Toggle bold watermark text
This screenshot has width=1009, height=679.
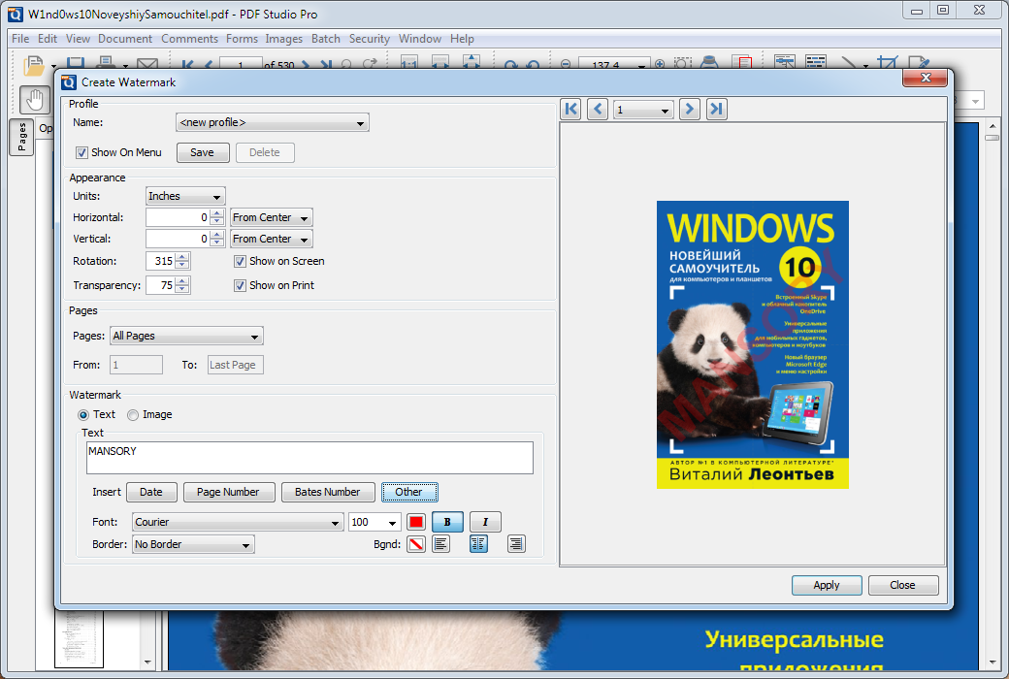point(447,522)
